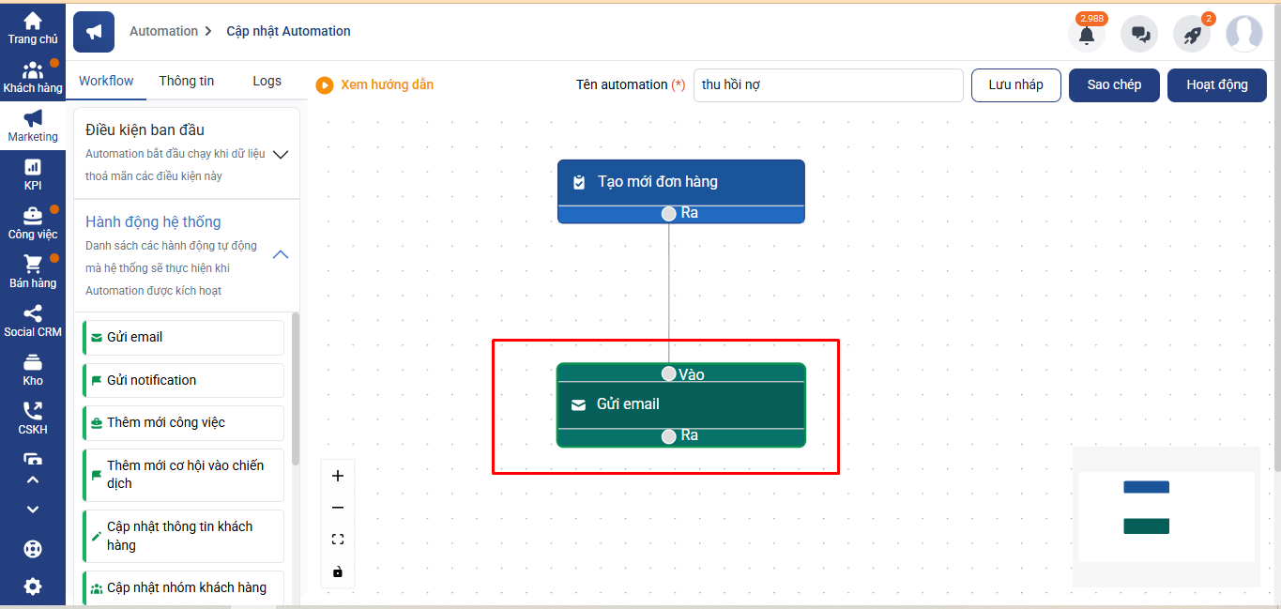This screenshot has width=1281, height=609.
Task: Open the CSKH phone icon
Action: [x=33, y=418]
